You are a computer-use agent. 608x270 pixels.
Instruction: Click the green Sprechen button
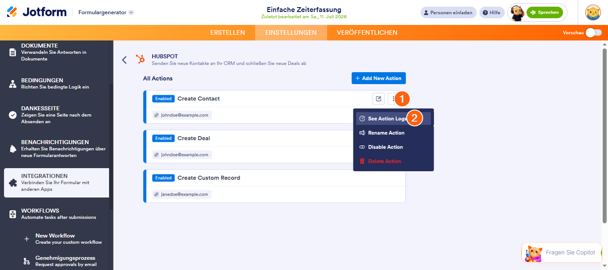click(x=544, y=12)
